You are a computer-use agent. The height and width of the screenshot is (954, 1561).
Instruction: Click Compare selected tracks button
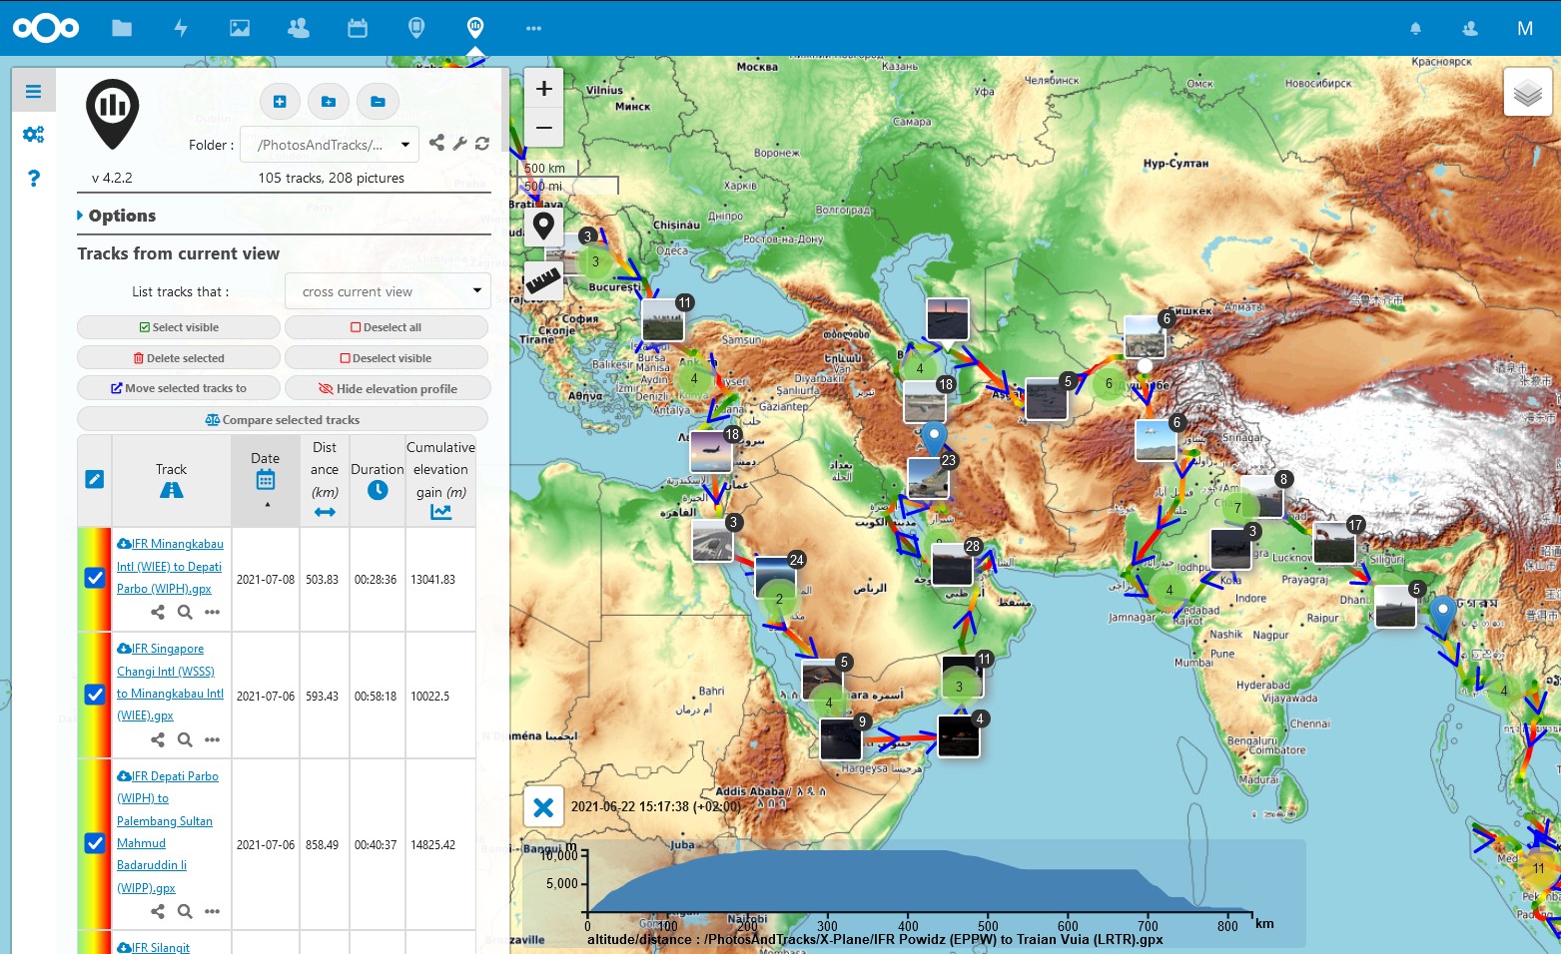(x=283, y=420)
